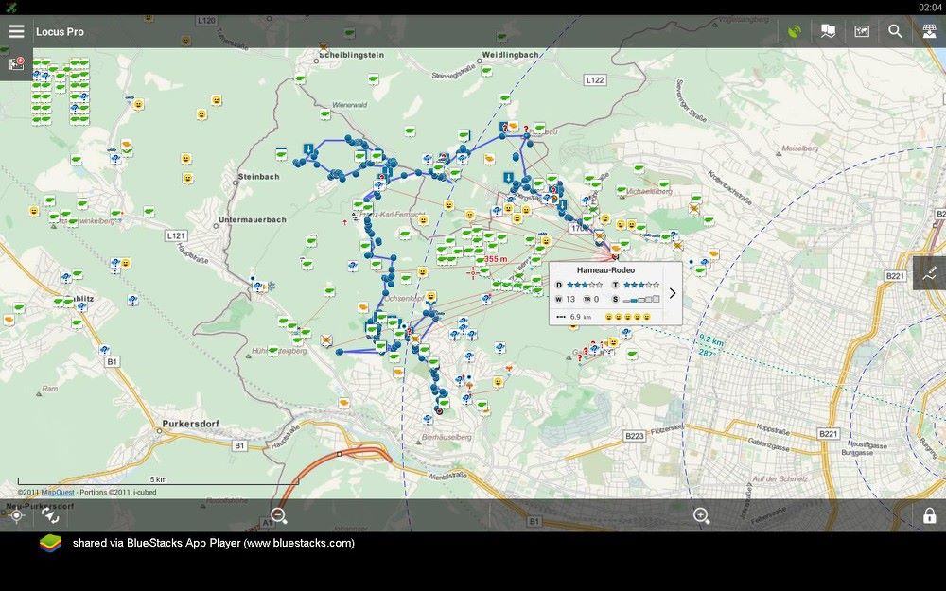The height and width of the screenshot is (591, 946).
Task: Toggle the map rotation mode
Action: [x=51, y=515]
